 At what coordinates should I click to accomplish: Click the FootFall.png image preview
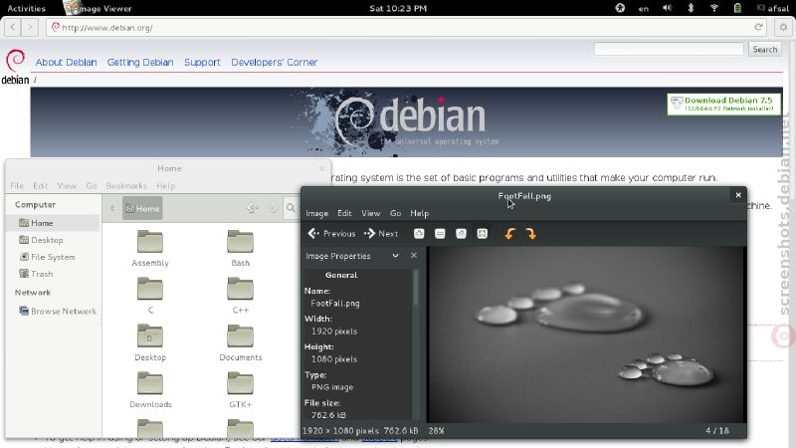(x=585, y=335)
